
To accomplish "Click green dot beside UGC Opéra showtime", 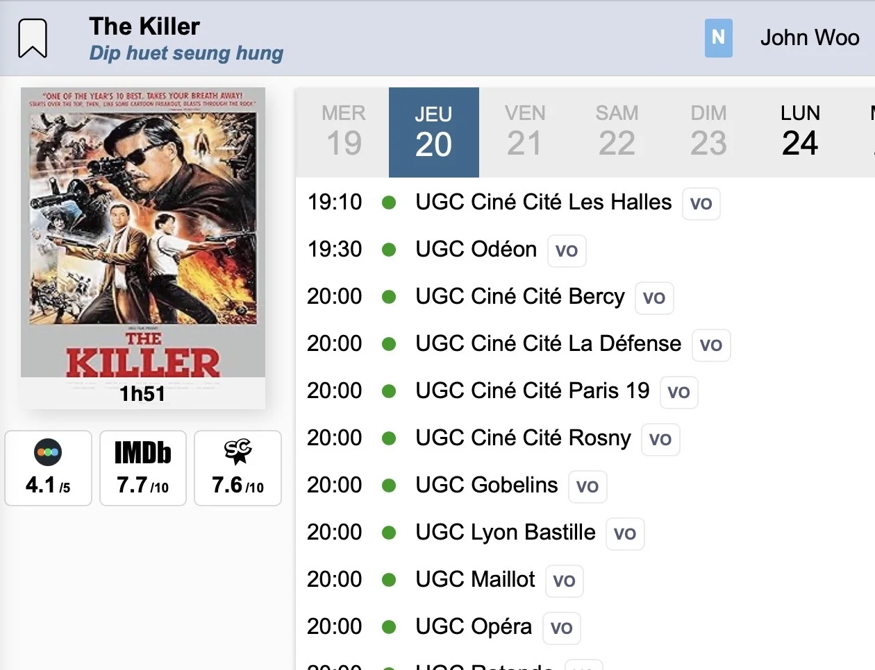I will click(389, 627).
